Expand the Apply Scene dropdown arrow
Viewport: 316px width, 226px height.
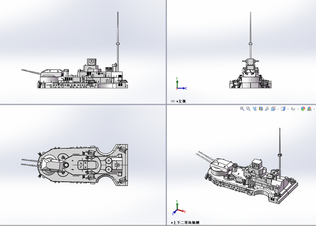click(314, 109)
